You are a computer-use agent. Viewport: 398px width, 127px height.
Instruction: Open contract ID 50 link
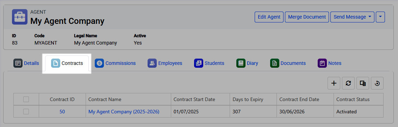[x=62, y=112]
